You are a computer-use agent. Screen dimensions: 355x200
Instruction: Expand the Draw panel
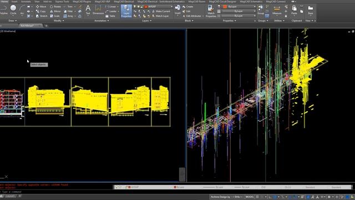pos(12,21)
